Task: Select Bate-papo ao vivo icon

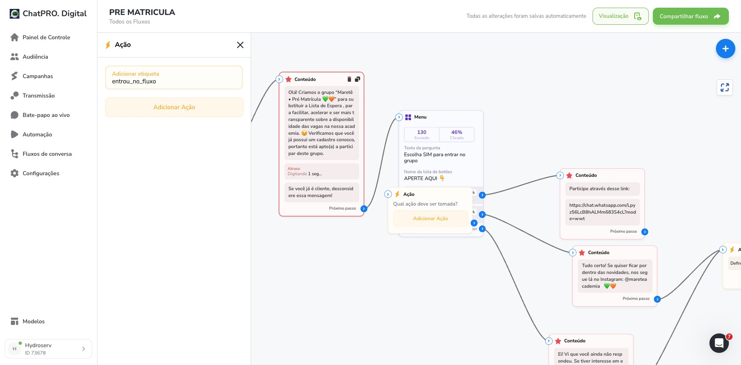Action: click(x=15, y=115)
